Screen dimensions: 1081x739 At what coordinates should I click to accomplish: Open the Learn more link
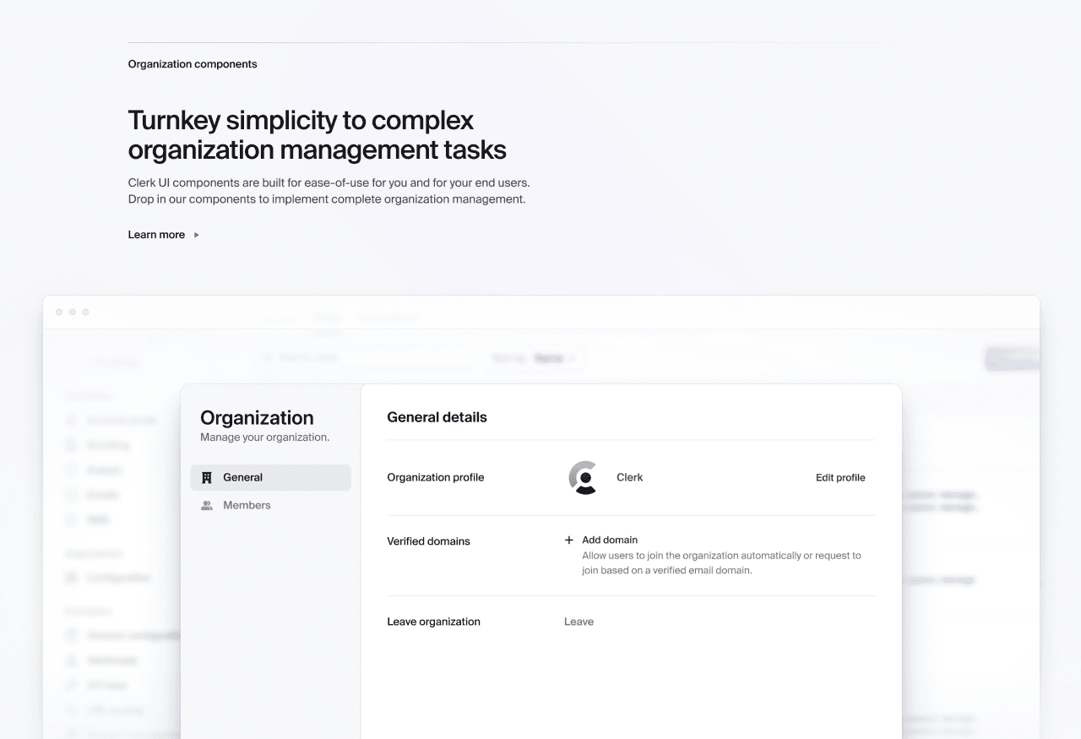pyautogui.click(x=164, y=235)
